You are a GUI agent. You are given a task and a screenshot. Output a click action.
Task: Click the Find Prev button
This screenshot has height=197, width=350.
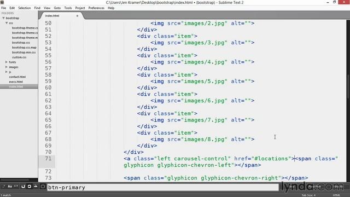314,186
